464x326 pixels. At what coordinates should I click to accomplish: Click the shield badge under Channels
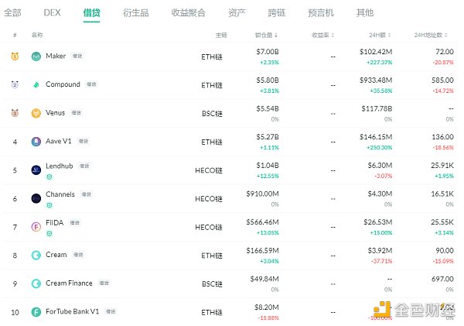49,205
